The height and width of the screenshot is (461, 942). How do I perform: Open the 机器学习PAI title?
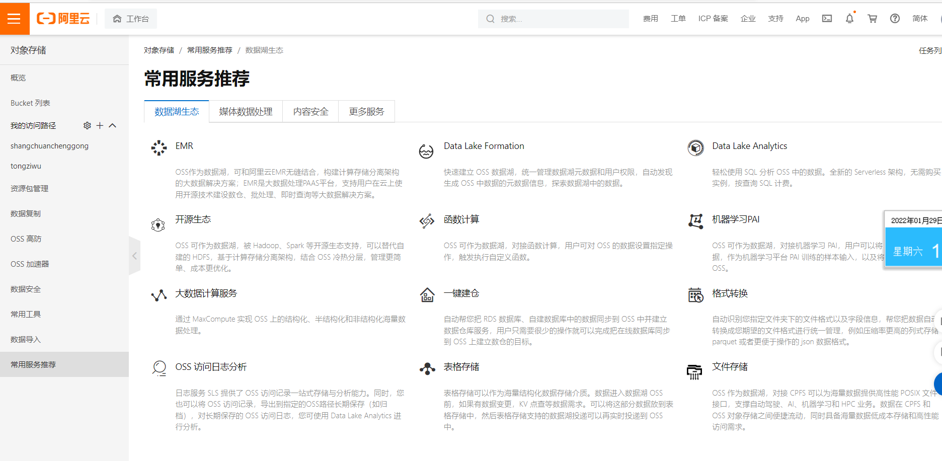coord(736,219)
